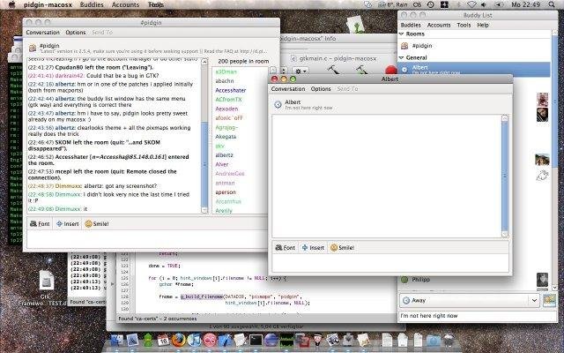This screenshot has height=353, width=564.
Task: Open Accounts menu in Buddy List window
Action: [439, 25]
